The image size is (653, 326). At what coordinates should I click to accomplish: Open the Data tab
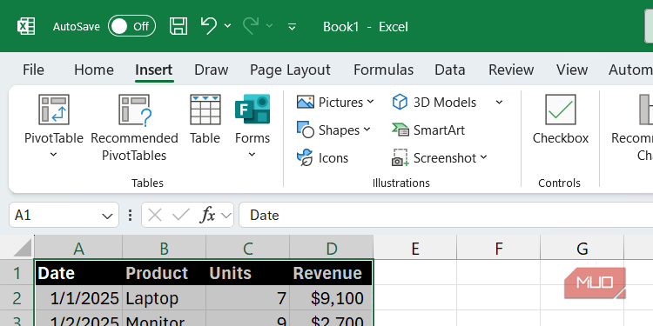[450, 70]
